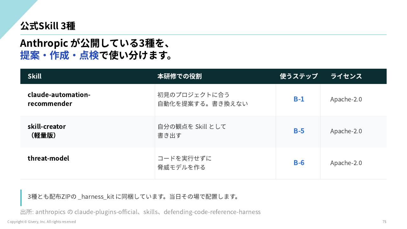Viewport: 407px width, 229px height.
Task: Click the description '自分の観点を Skill として書き出す'
Action: 192,131
